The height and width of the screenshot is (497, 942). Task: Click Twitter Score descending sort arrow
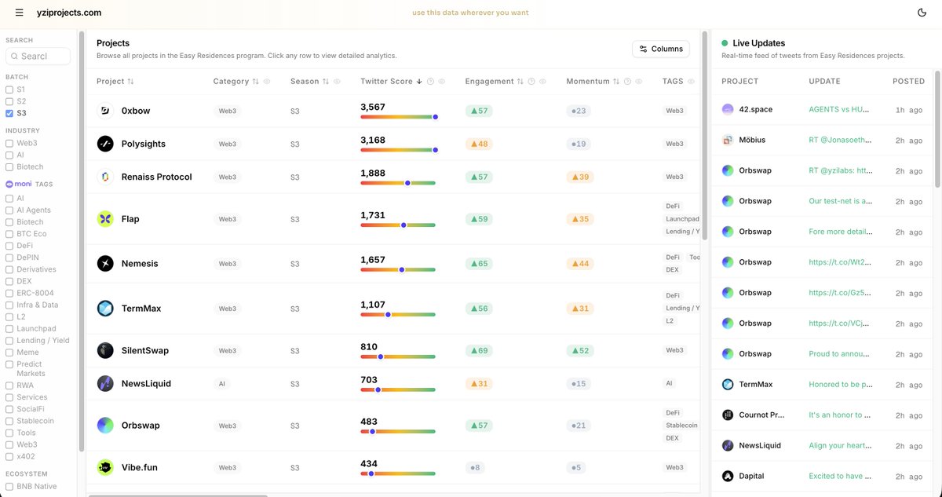tap(419, 82)
